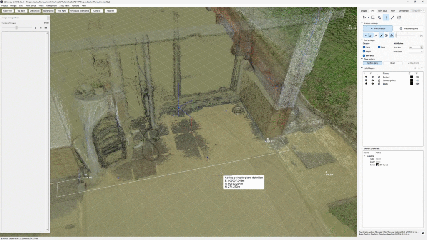Screen dimensions: 427x240
Task: Toggle the Info box checkbox
Action: [x=364, y=55]
